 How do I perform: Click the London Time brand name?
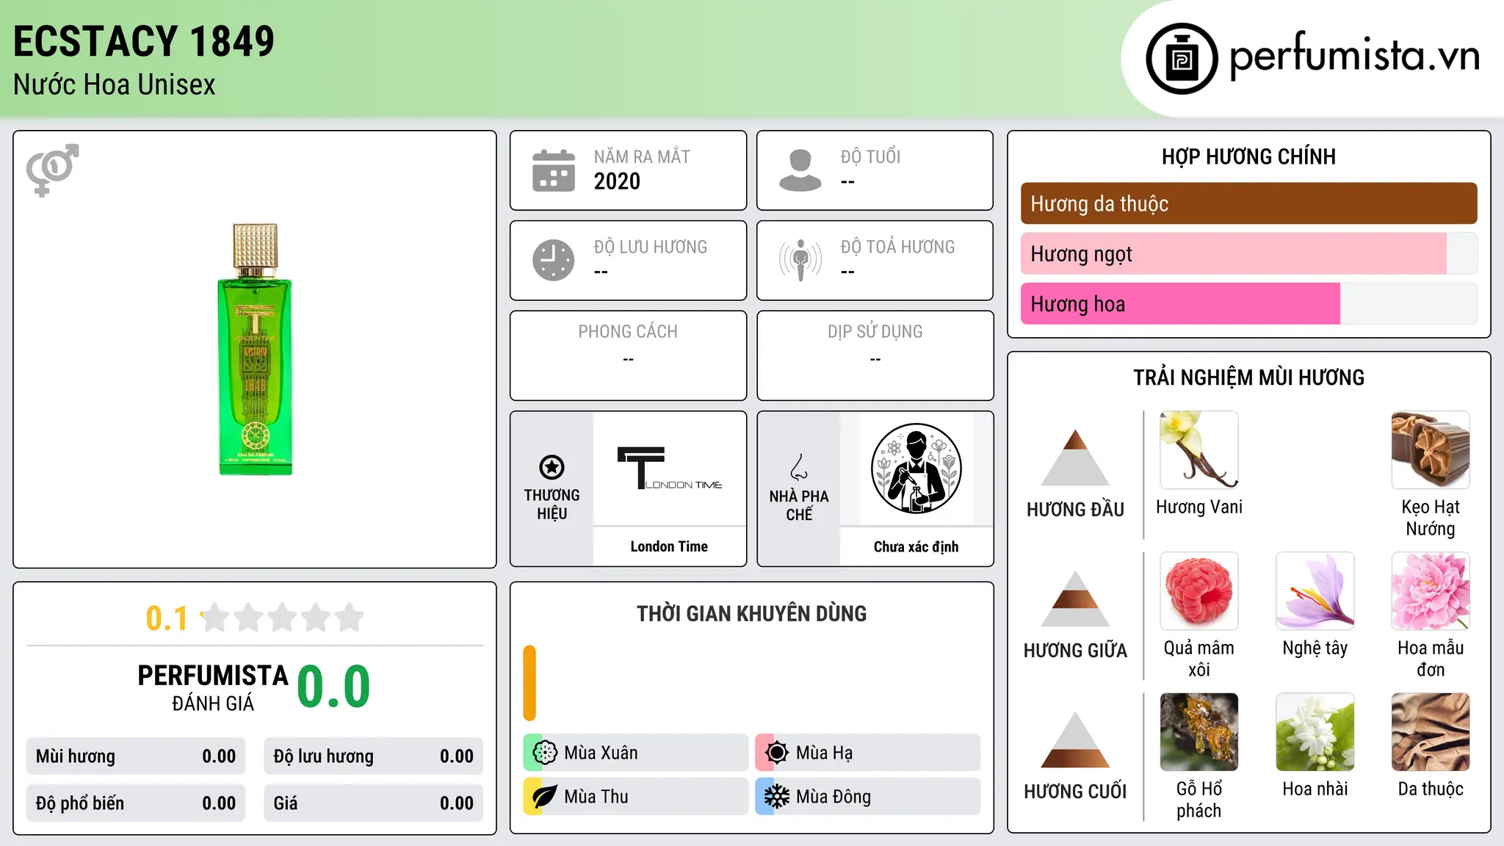(x=669, y=546)
